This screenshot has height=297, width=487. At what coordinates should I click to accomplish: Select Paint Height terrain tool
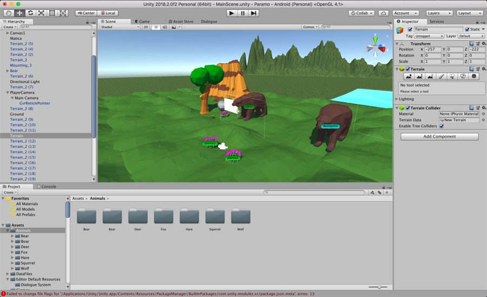point(419,76)
